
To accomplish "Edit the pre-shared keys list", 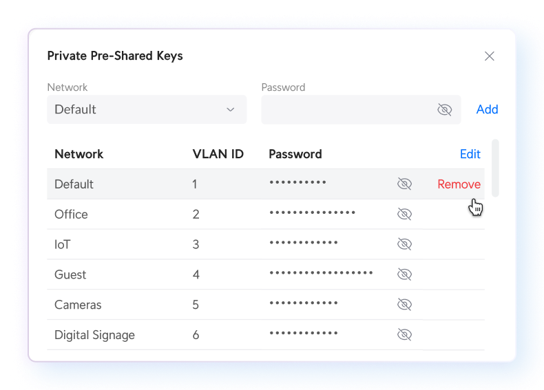I will tap(470, 154).
